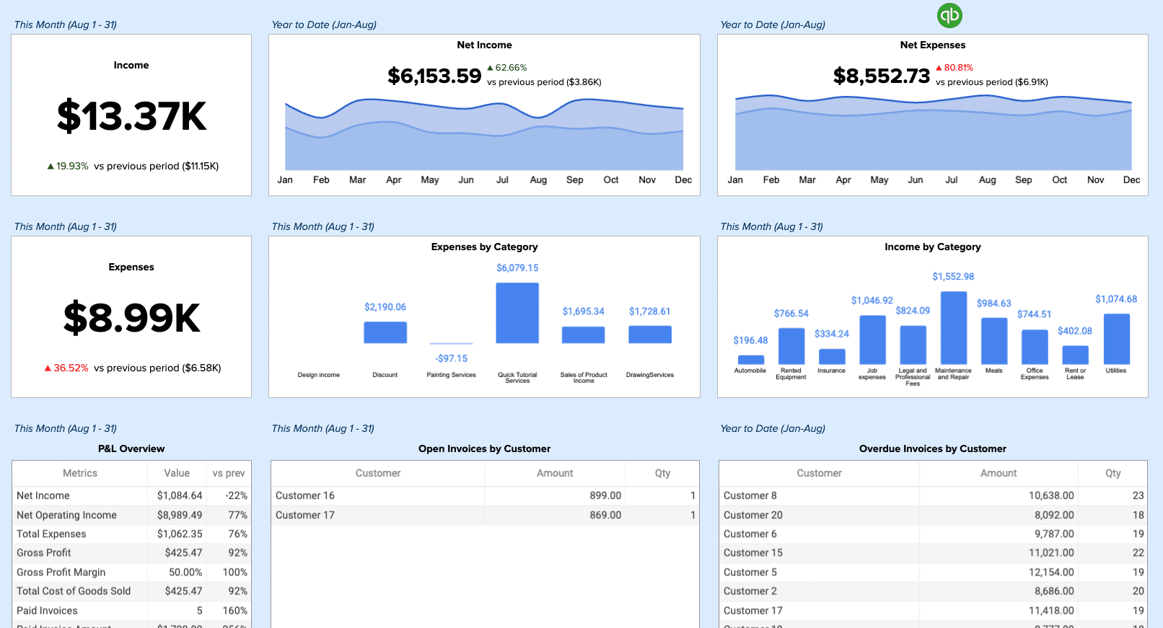Viewport: 1163px width, 628px height.
Task: Sort Overdue Invoices by Qty column header
Action: [x=1112, y=474]
